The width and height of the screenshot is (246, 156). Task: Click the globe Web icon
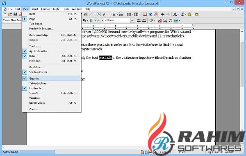pyautogui.click(x=176, y=20)
